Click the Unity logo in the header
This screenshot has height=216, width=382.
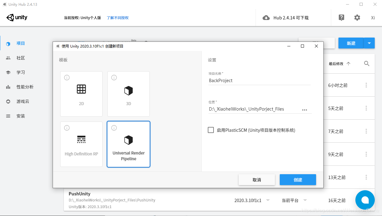coord(17,18)
